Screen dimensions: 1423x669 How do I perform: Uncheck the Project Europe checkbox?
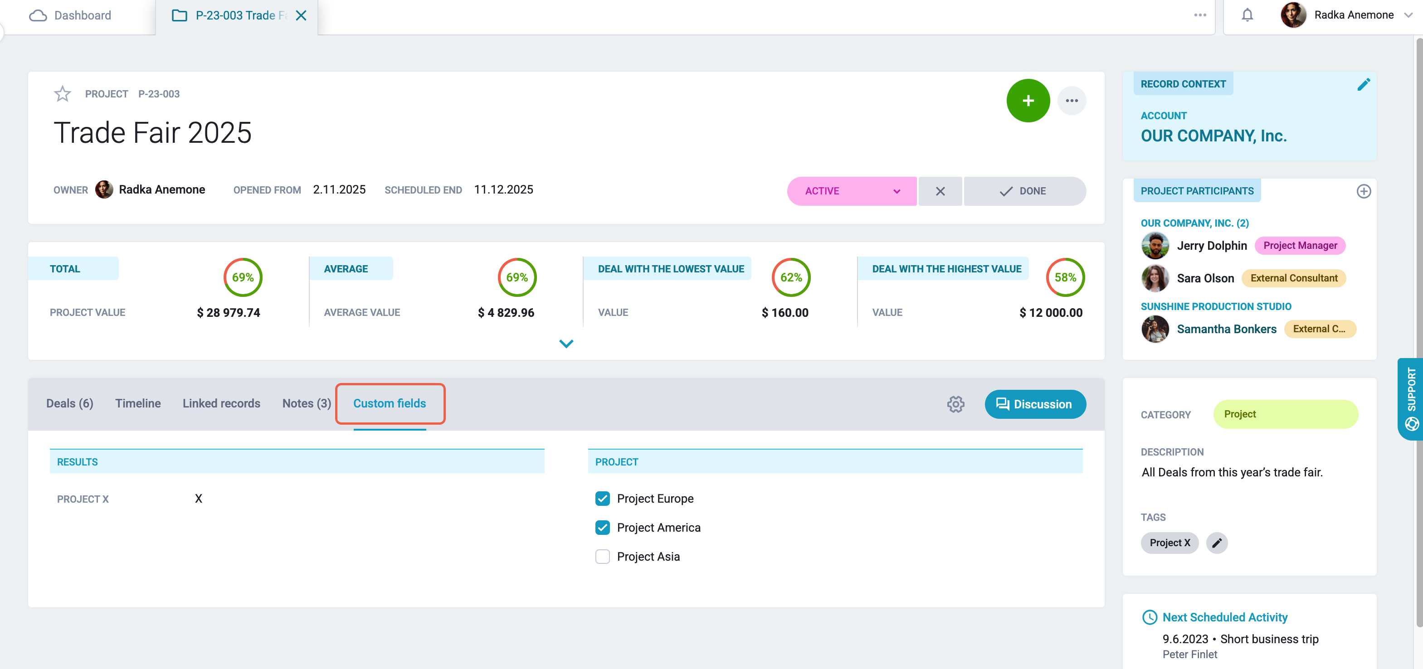pyautogui.click(x=602, y=499)
